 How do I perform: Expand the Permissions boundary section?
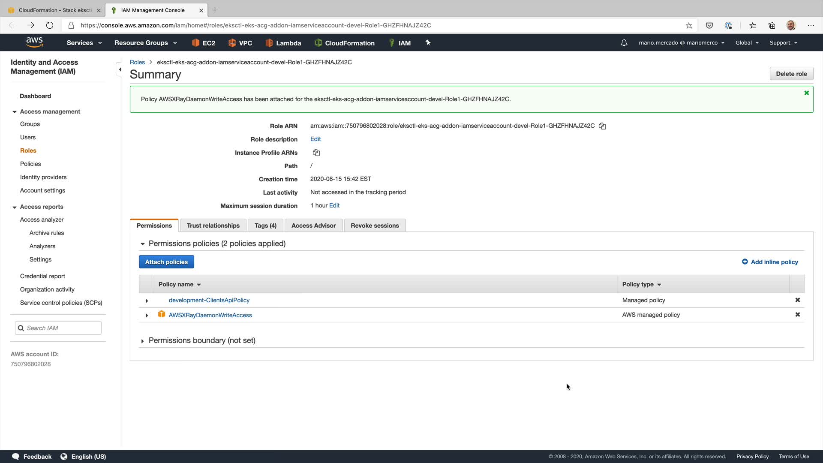[x=143, y=341]
